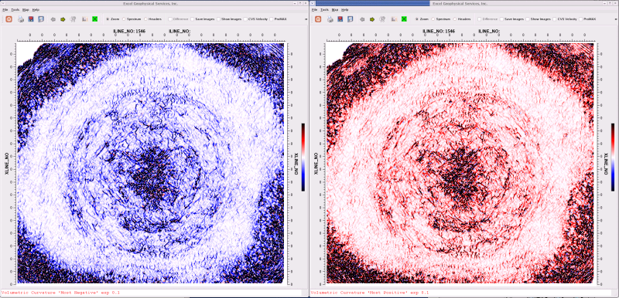Expand toolbar overflow arrow in right window
The height and width of the screenshot is (298, 619).
tap(616, 19)
